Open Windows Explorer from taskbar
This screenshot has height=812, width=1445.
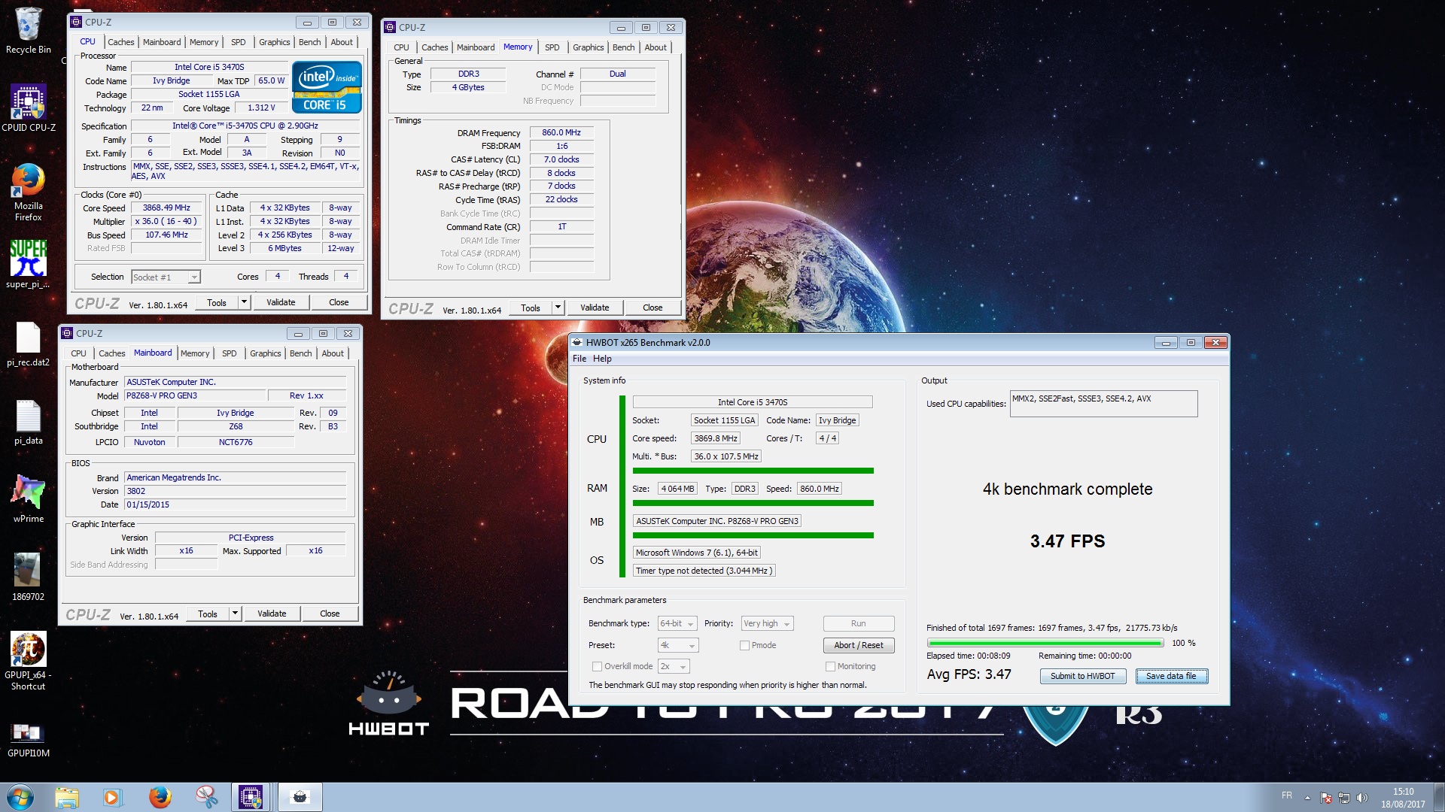coord(67,797)
